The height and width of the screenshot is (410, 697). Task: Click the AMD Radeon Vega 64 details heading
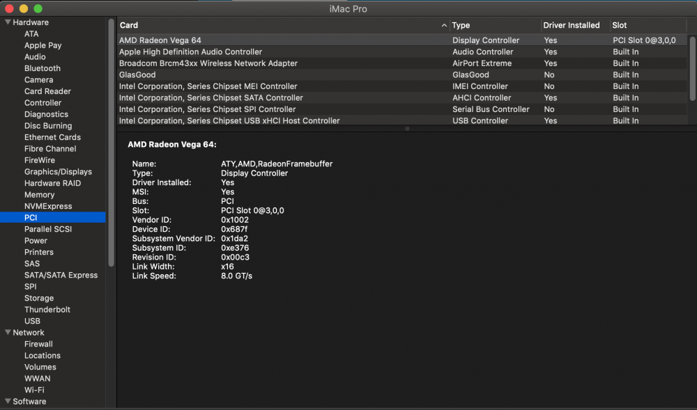pyautogui.click(x=172, y=144)
